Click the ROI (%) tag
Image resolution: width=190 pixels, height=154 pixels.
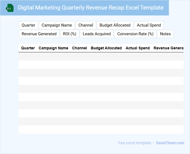click(x=70, y=34)
